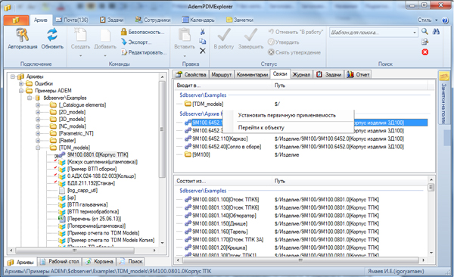Viewport: 454px width, 277px height.
Task: Open the Корзина bottom tab
Action: point(100,262)
